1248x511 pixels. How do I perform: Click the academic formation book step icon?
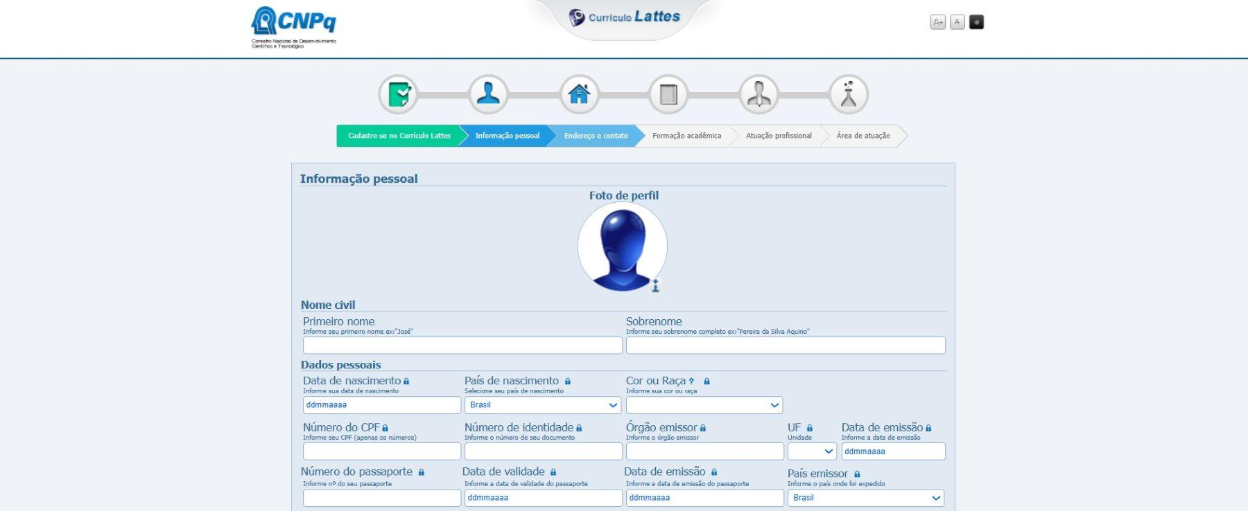668,94
